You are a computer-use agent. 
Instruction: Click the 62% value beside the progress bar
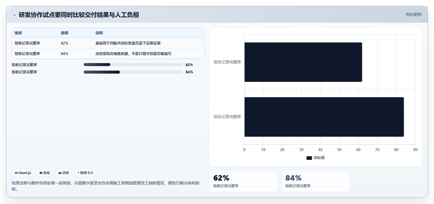(x=189, y=65)
